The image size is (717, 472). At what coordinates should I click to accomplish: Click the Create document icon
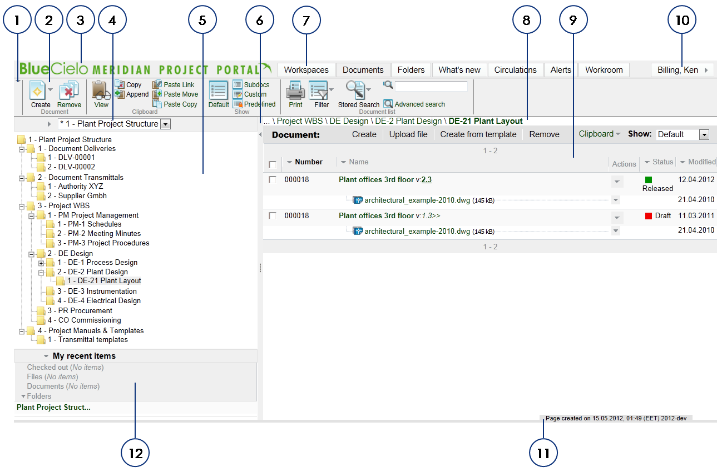(37, 90)
